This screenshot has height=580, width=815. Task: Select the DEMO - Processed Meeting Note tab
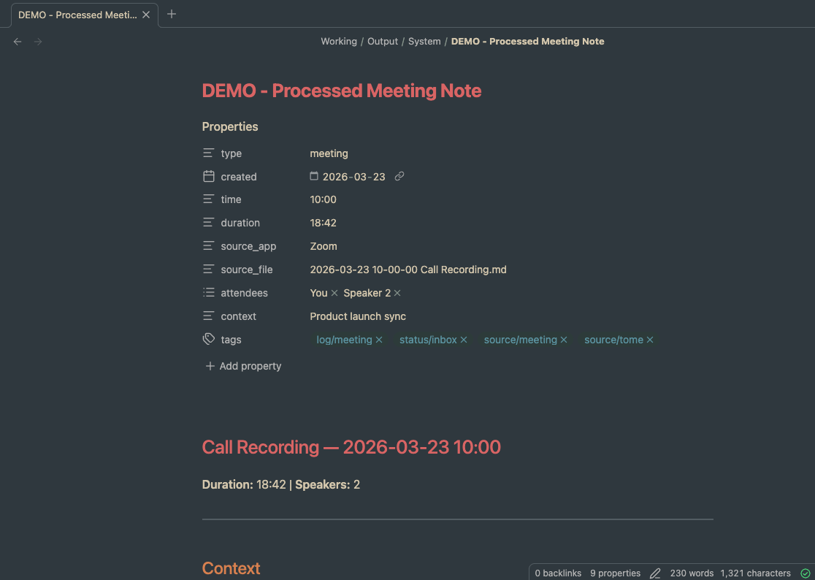pos(77,14)
